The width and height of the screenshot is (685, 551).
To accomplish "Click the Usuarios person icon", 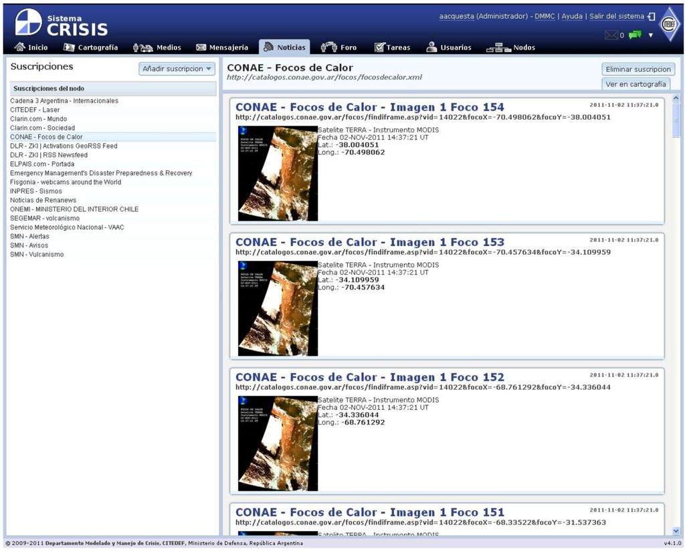I will [x=431, y=47].
